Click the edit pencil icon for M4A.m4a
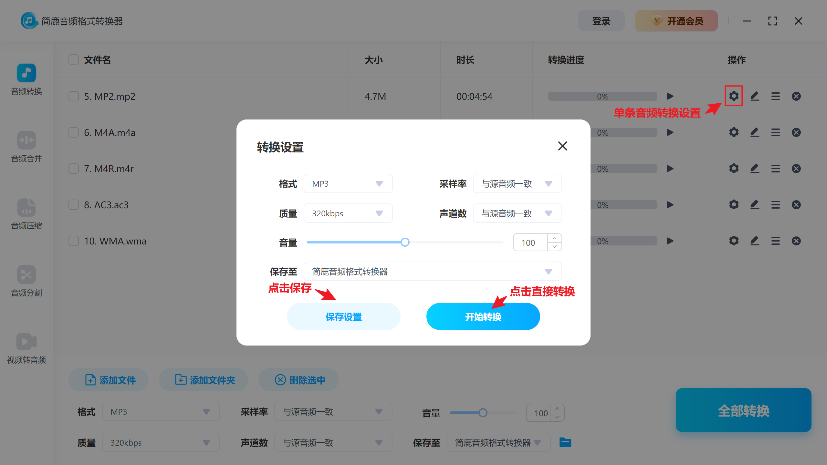 pyautogui.click(x=755, y=132)
